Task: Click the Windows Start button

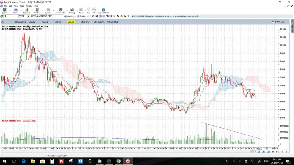Action: [x=5, y=161]
